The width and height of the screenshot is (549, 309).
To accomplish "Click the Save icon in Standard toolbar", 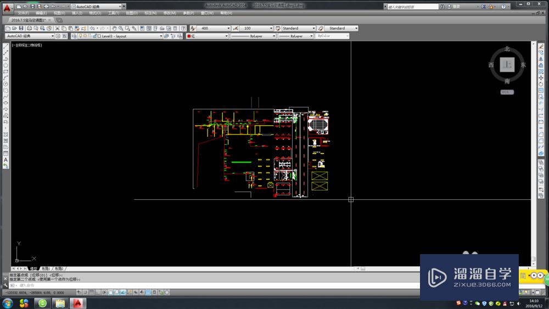I will tap(21, 29).
